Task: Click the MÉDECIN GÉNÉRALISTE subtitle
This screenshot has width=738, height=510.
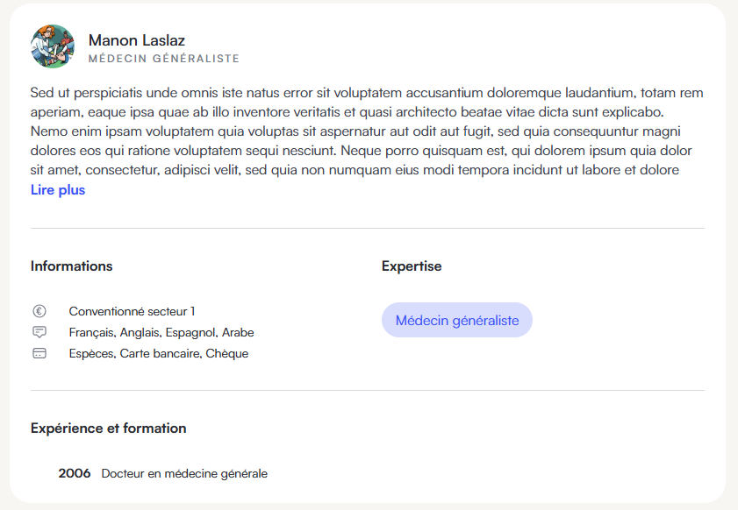Action: [x=164, y=59]
